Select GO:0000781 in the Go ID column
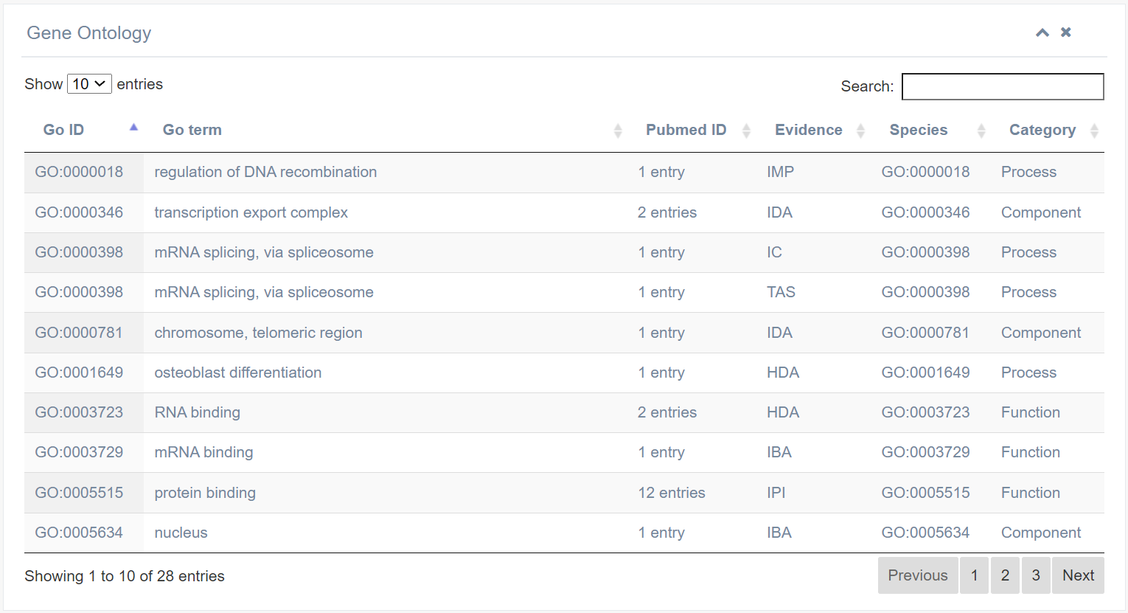Viewport: 1128px width, 613px height. (79, 333)
